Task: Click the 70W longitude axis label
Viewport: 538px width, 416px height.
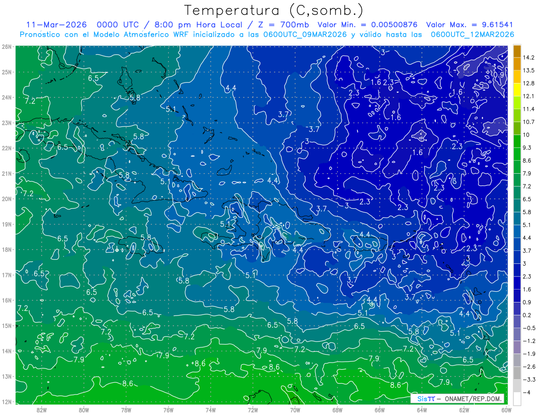Action: (295, 410)
